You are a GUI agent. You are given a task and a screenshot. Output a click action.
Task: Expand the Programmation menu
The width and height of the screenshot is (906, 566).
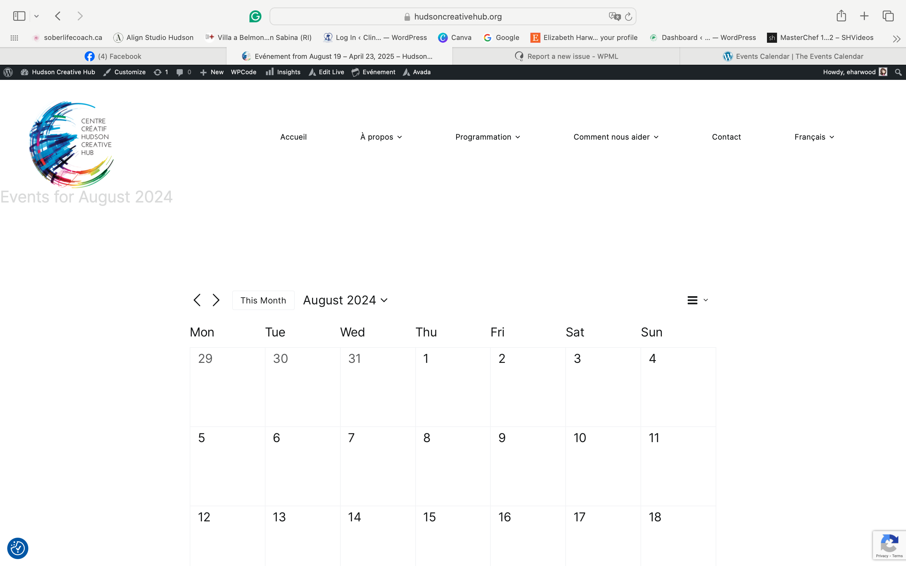coord(487,137)
